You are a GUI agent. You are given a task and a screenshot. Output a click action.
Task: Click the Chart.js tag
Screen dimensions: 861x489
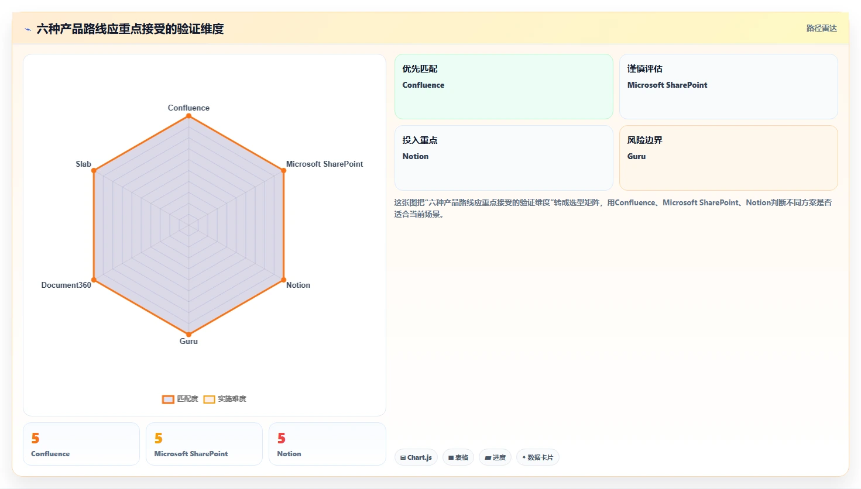pyautogui.click(x=416, y=457)
